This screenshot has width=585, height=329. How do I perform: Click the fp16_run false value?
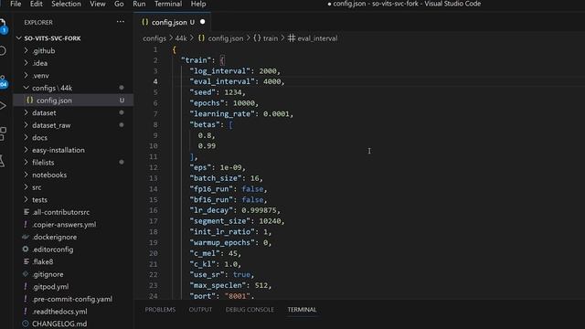252,189
